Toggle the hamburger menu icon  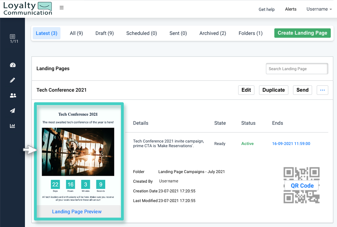click(x=61, y=8)
